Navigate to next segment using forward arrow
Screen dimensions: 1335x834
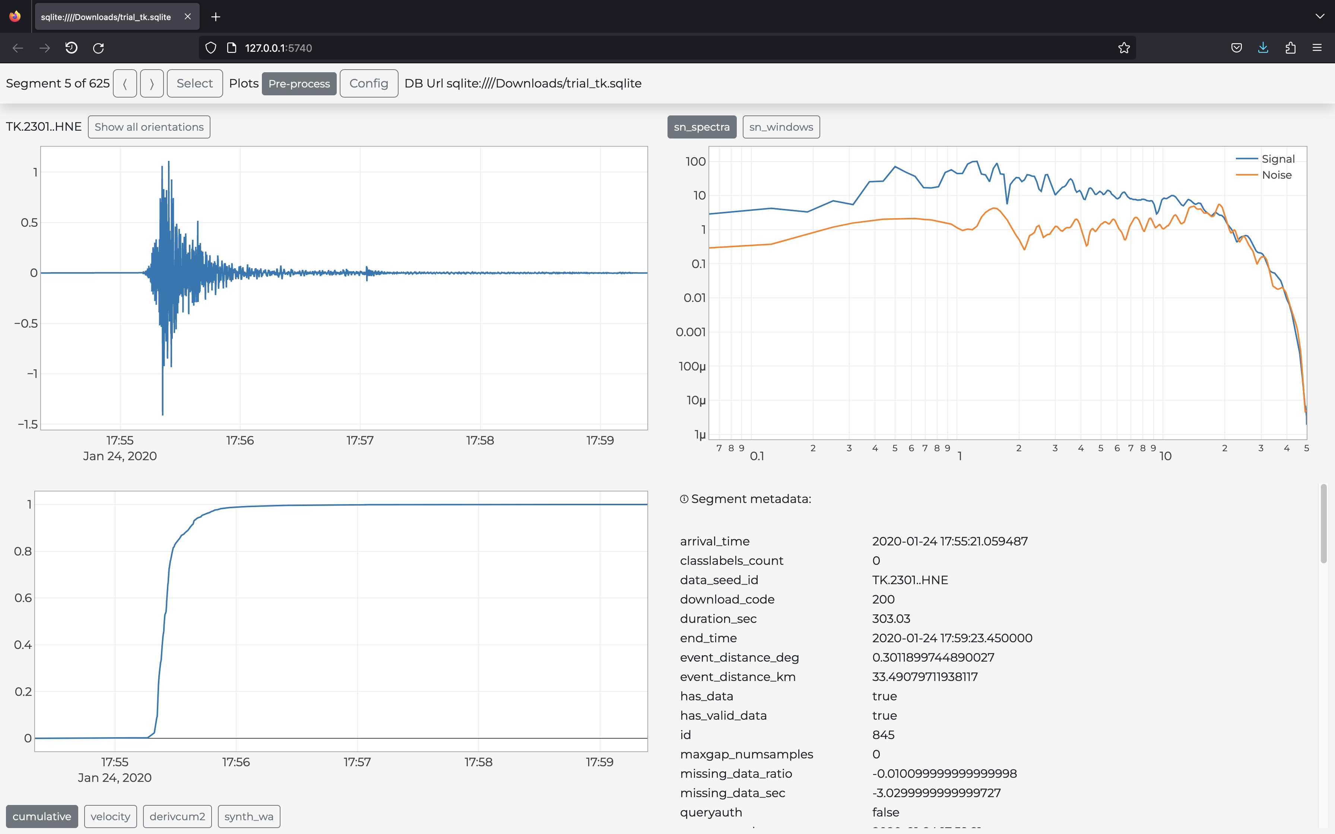tap(151, 83)
